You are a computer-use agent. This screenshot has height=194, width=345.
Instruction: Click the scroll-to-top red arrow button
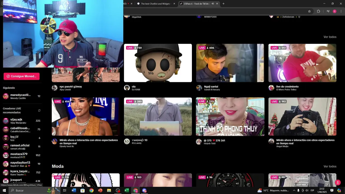(x=338, y=183)
